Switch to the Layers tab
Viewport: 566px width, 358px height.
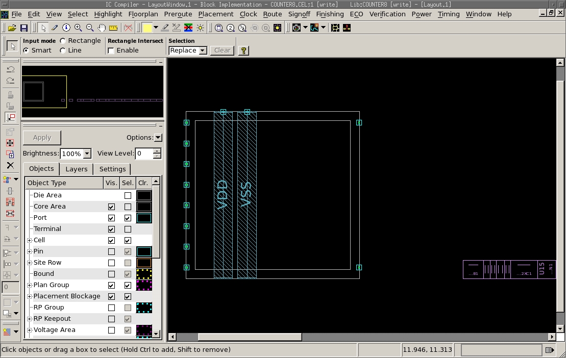pos(77,169)
